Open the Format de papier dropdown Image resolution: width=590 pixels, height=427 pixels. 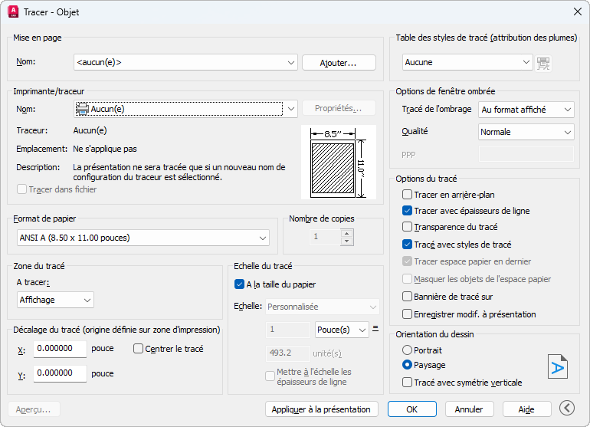[143, 238]
